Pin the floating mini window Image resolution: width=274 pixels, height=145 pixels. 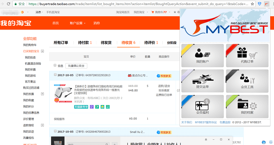206,140
